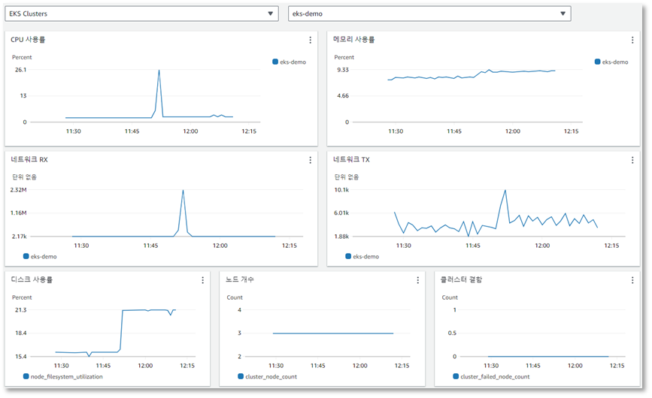Open the EKS Clusters dropdown
Screen dimensions: 652x398
pos(142,14)
